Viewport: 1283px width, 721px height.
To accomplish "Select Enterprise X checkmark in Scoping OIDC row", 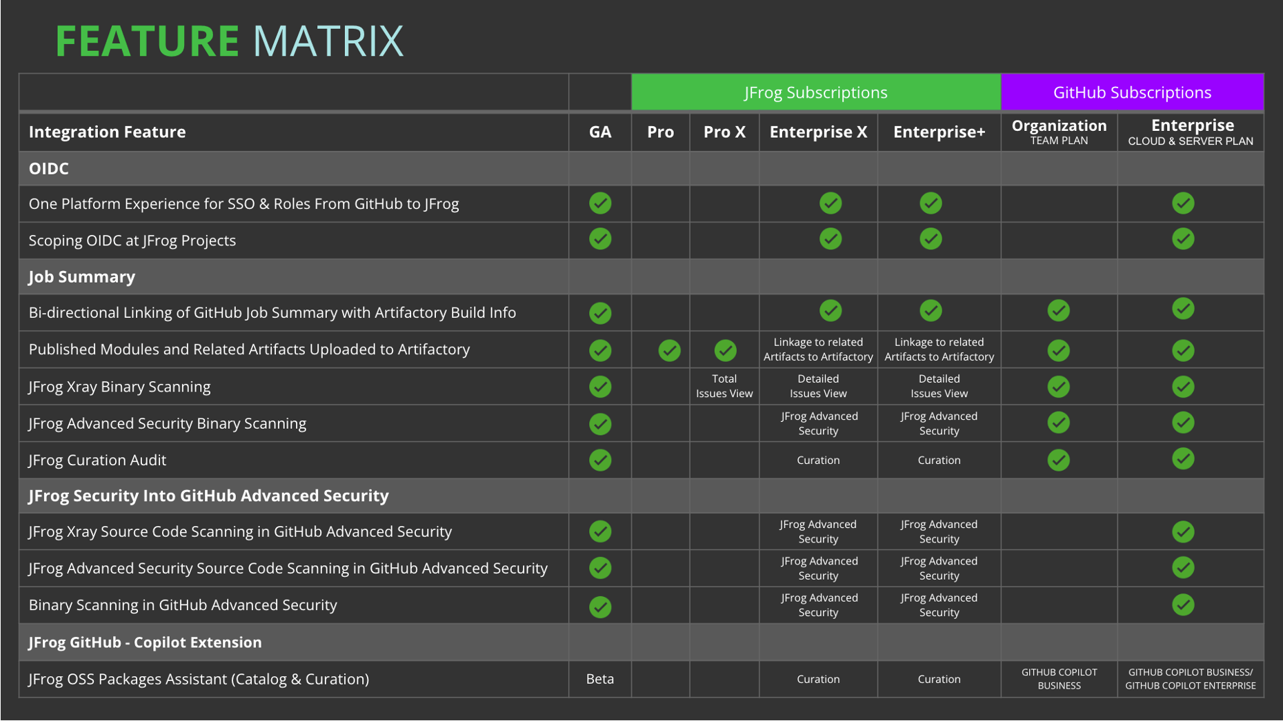I will 831,239.
